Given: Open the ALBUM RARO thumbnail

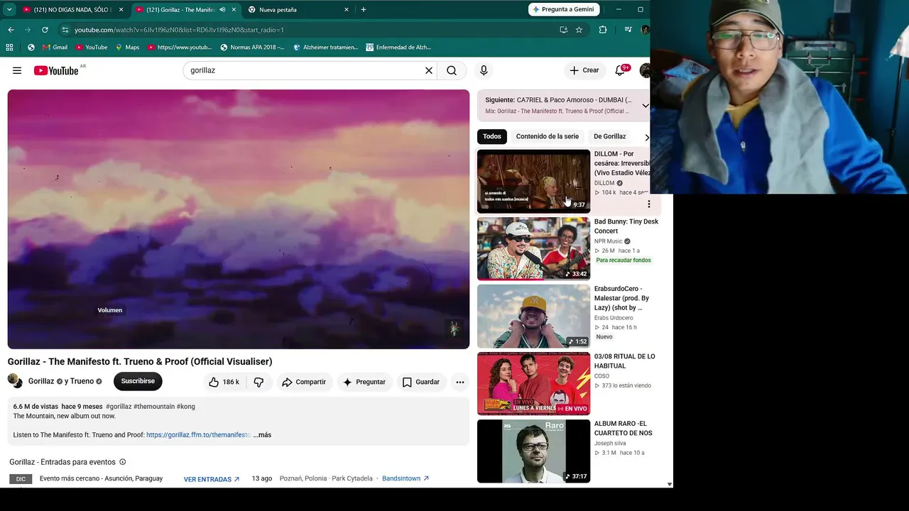Looking at the screenshot, I should (x=533, y=451).
